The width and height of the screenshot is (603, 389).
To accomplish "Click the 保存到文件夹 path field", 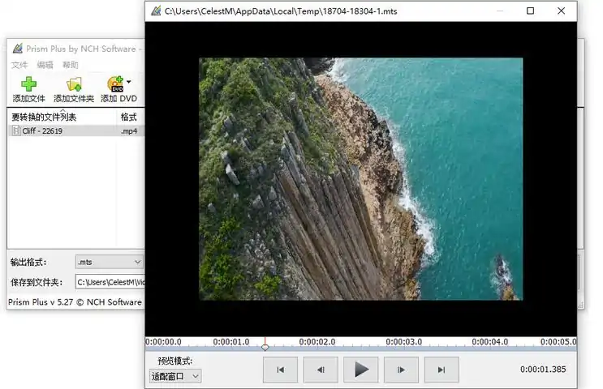I will coord(110,282).
